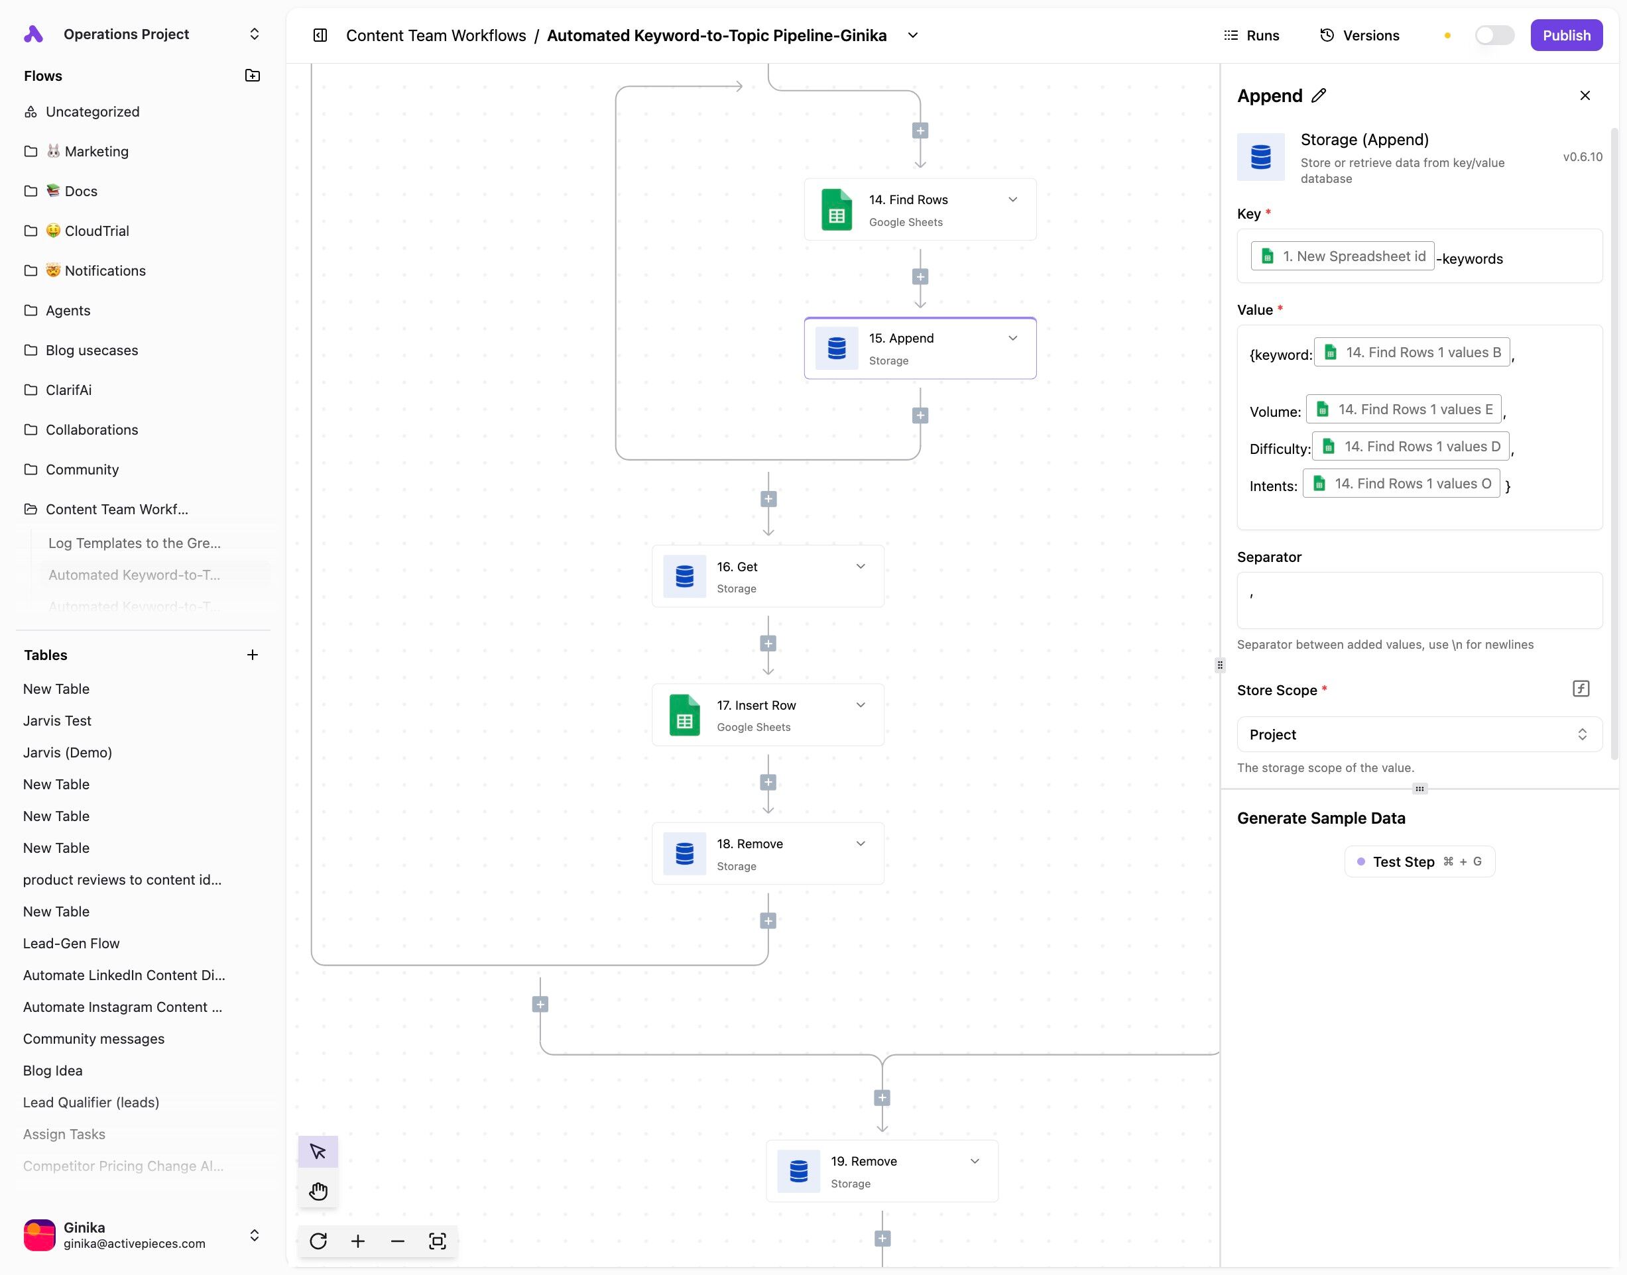Click the Separator input field
Screen dimensions: 1627x1275
[x=1419, y=600]
